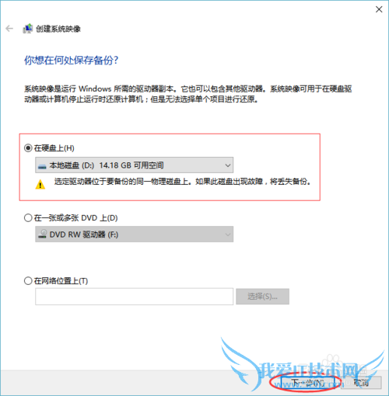The width and height of the screenshot is (389, 396).
Task: Click the back arrow icon
Action: 9,29
